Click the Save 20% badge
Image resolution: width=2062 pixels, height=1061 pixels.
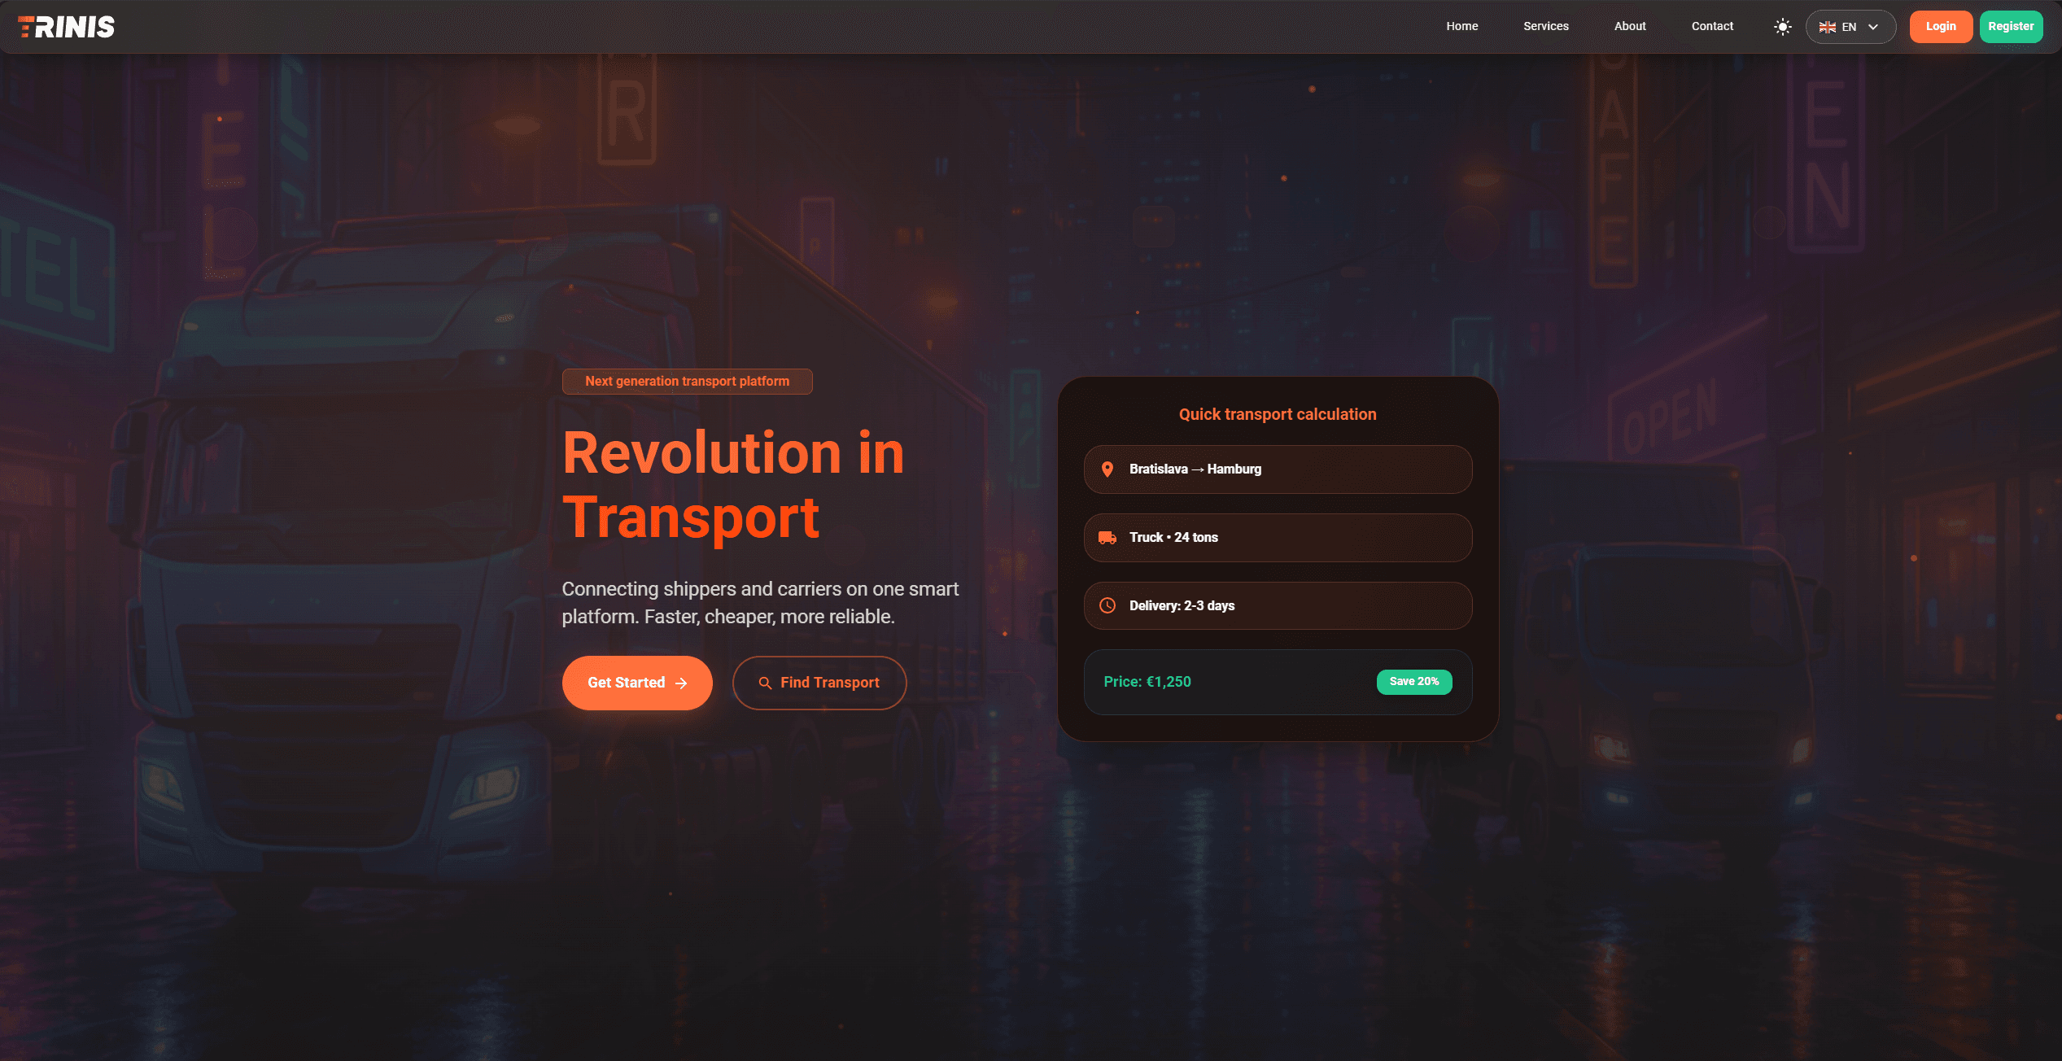(1413, 682)
